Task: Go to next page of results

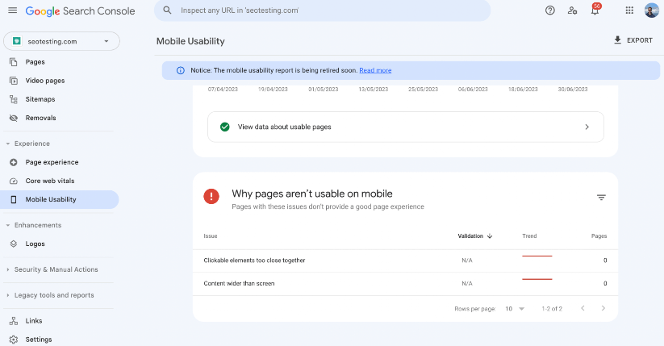Action: [x=603, y=308]
